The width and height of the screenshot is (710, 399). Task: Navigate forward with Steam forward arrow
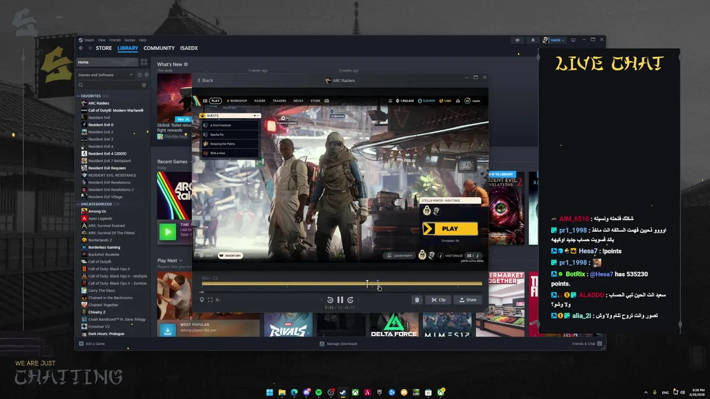coord(89,48)
